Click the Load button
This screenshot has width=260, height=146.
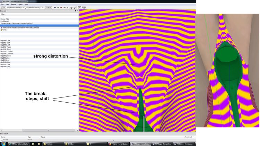coord(4,8)
